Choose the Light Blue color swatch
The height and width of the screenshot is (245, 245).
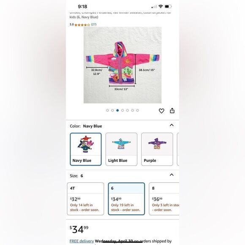click(121, 149)
